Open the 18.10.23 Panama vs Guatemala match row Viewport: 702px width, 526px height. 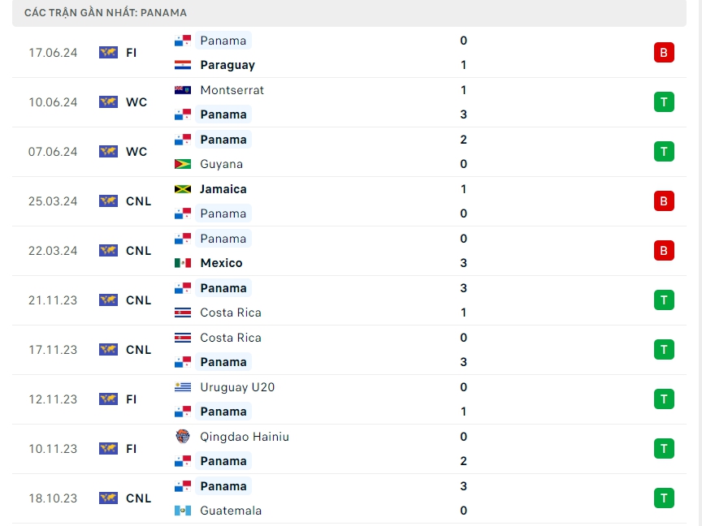tap(349, 498)
